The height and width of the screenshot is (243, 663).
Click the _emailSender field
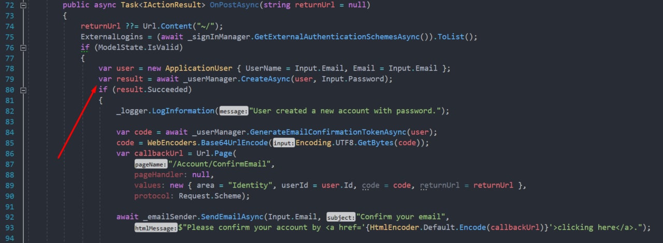coord(169,217)
